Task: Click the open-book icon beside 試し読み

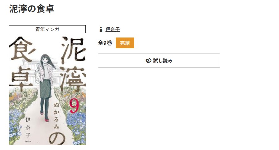Action: pyautogui.click(x=148, y=61)
